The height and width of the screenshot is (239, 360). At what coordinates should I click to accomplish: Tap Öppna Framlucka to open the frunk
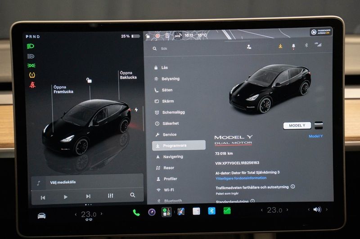(63, 89)
